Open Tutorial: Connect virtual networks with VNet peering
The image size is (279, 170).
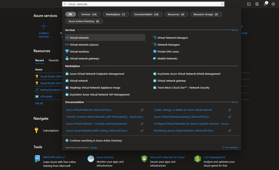[x=105, y=117]
